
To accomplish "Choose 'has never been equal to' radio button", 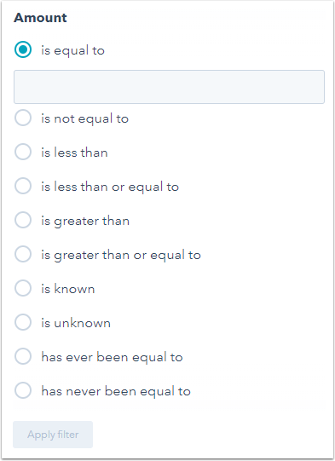I will (x=23, y=391).
